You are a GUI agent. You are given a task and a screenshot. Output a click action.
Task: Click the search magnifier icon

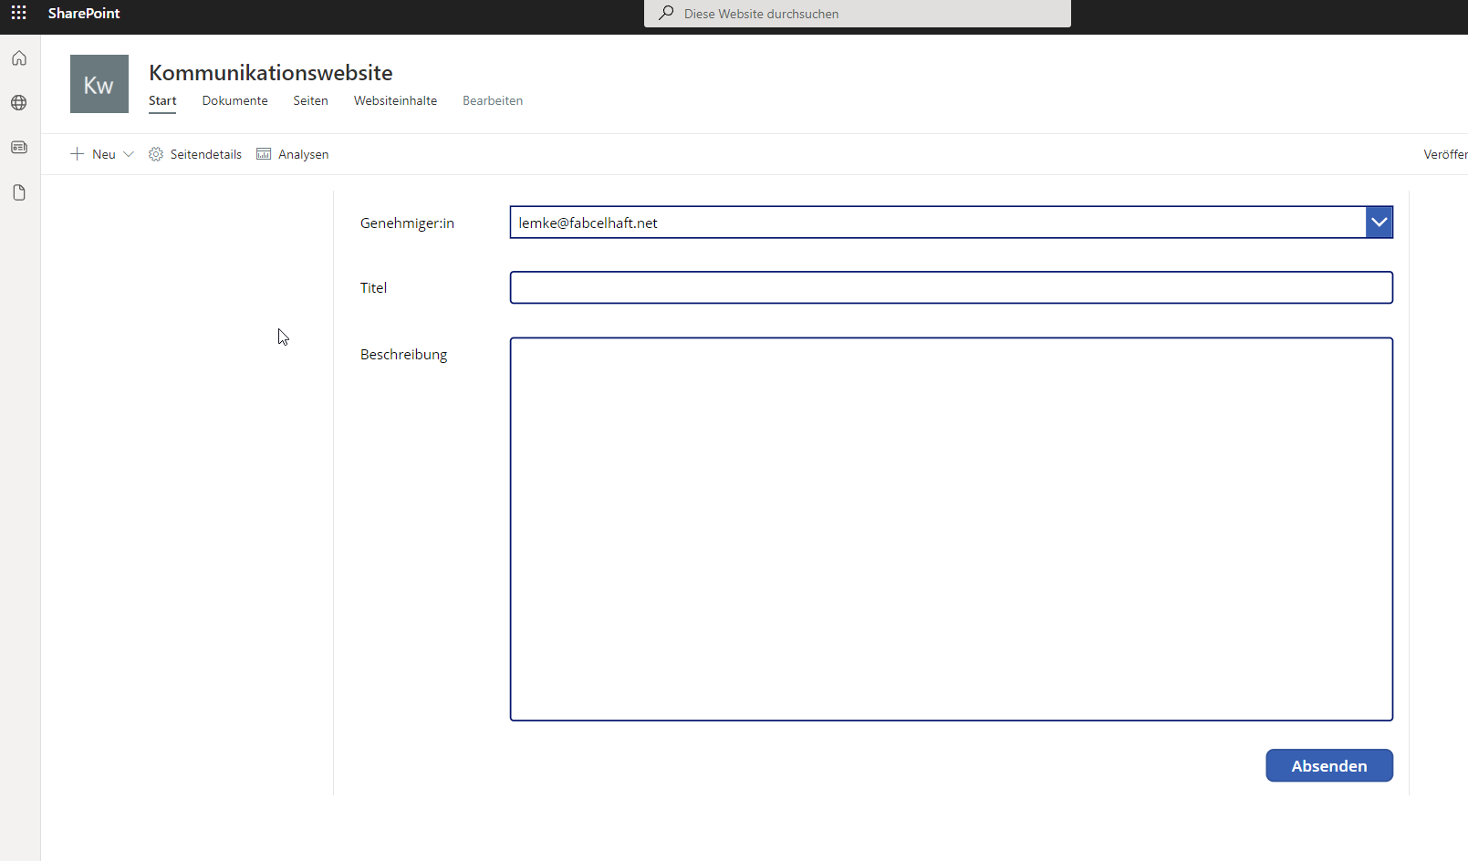tap(666, 13)
